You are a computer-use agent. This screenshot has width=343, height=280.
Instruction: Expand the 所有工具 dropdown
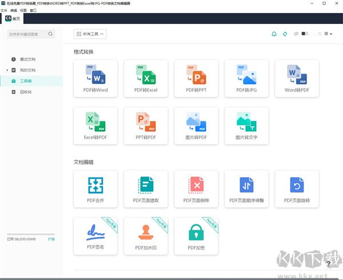90,34
